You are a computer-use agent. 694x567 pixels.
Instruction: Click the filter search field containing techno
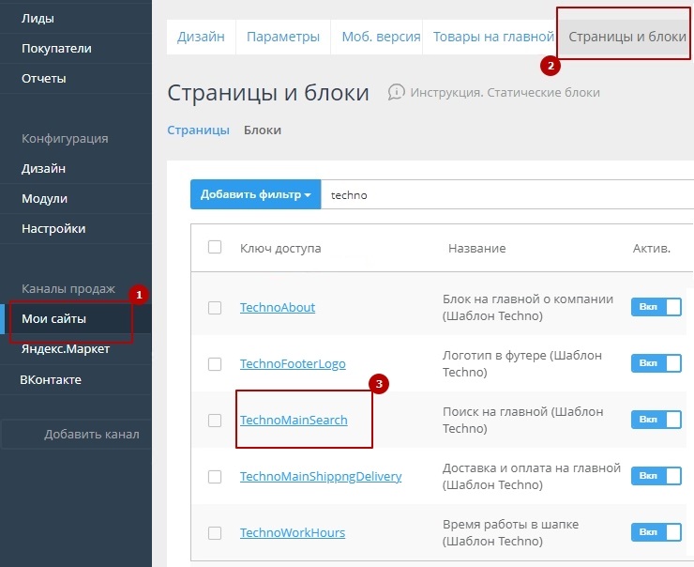point(506,195)
